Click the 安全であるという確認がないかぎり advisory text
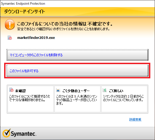The width and height of the screenshot is (155, 140). click(x=63, y=29)
